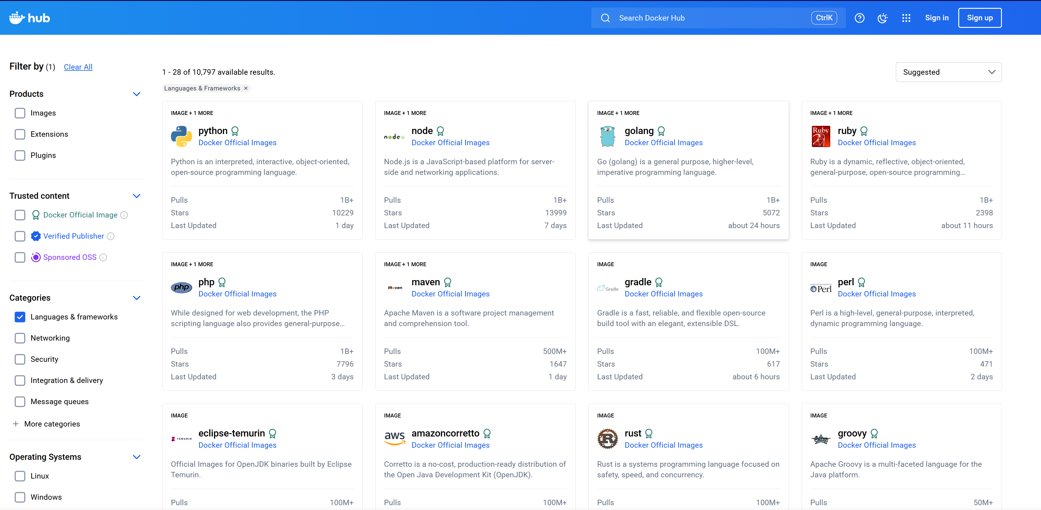Open the help question mark icon
1041x510 pixels.
[x=860, y=18]
